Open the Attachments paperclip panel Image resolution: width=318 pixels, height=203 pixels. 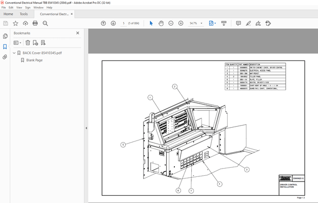point(5,57)
